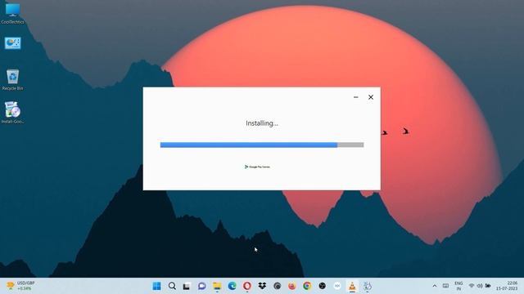Launch Opera browser from the taskbar
The width and height of the screenshot is (524, 294).
tap(247, 286)
